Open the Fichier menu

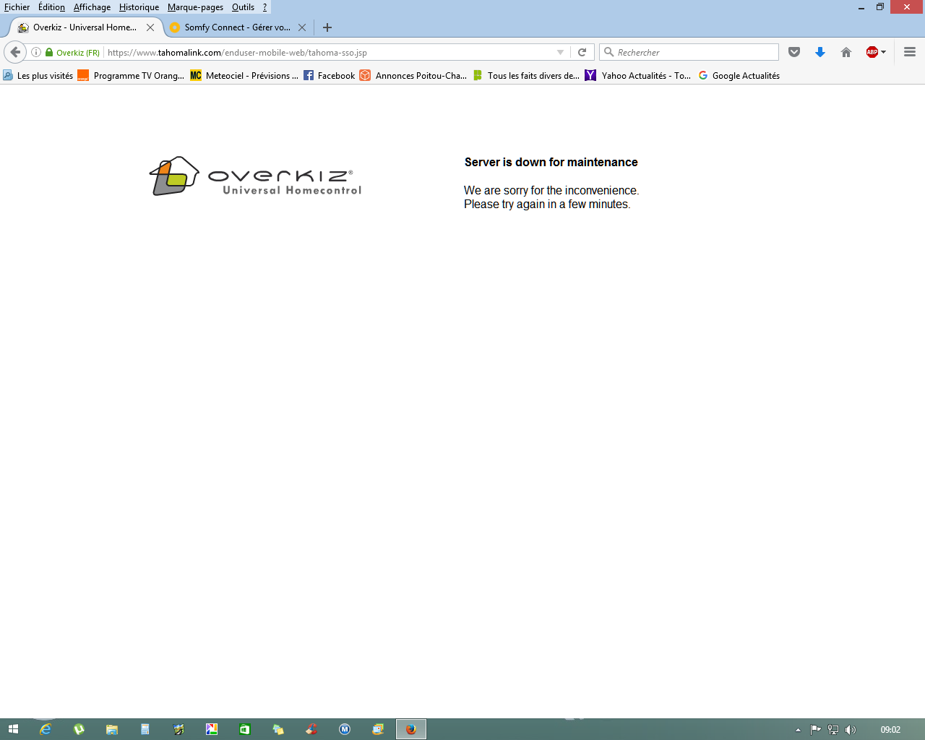click(x=17, y=7)
